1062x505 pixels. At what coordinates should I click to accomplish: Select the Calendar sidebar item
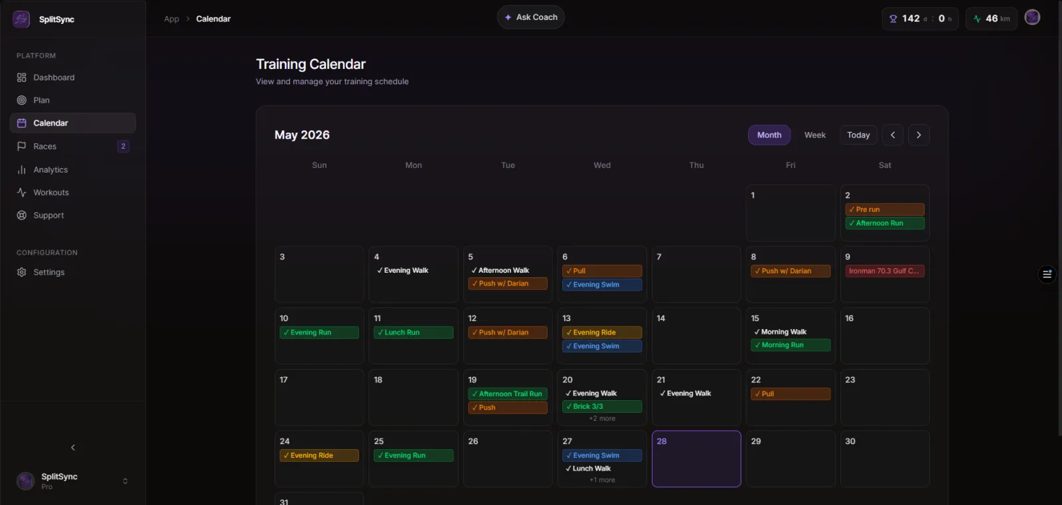(x=73, y=123)
